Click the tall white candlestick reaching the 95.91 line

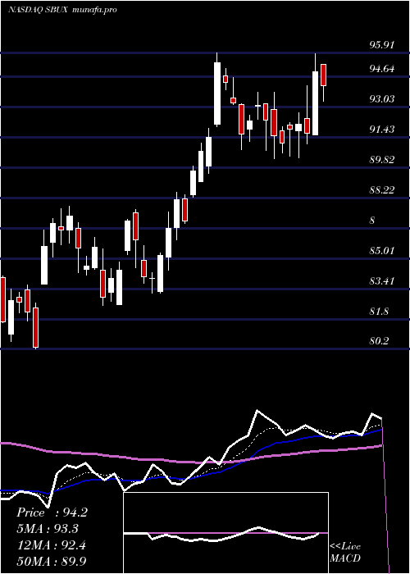[x=217, y=89]
